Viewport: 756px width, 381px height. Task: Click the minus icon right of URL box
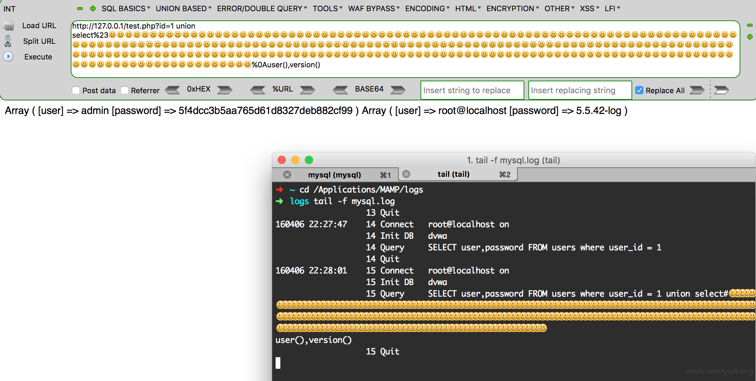pyautogui.click(x=750, y=25)
